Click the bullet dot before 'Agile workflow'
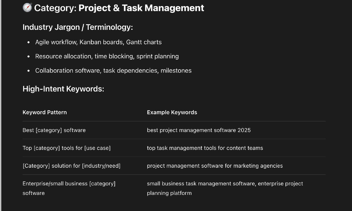 [x=28, y=42]
